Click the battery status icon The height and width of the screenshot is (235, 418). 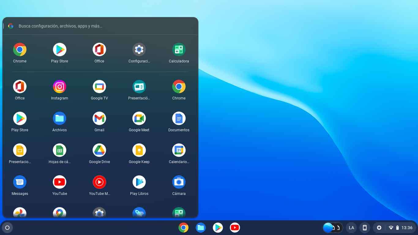pos(397,228)
